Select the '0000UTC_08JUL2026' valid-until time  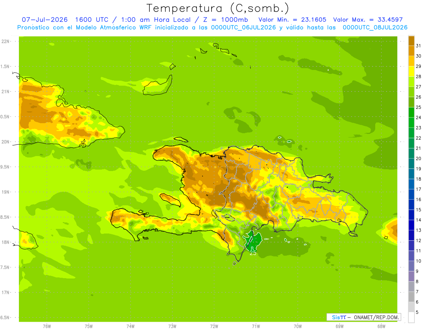(x=375, y=27)
